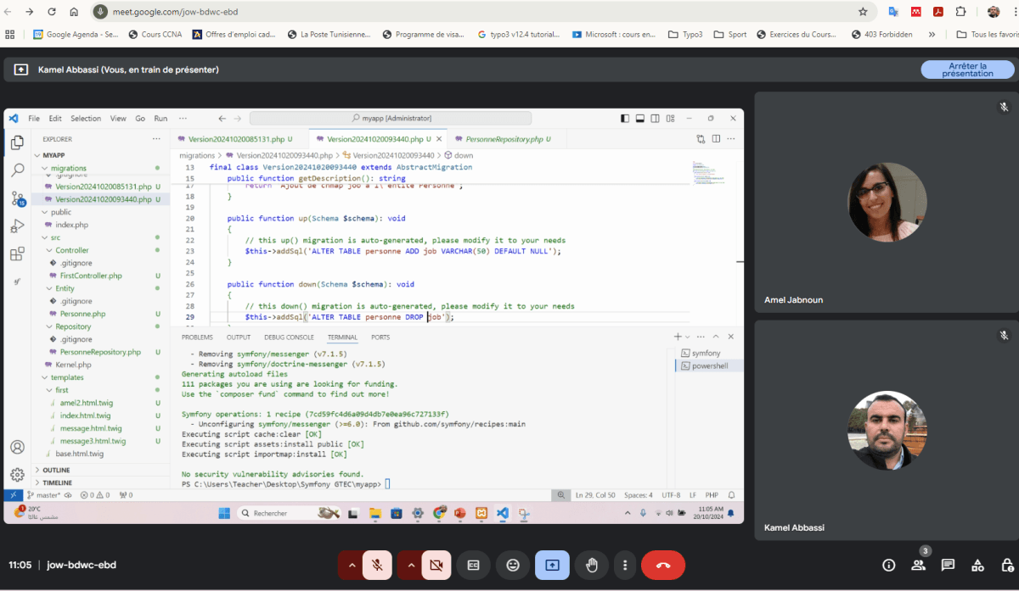
Task: Open VS Code Source Control view
Action: pyautogui.click(x=17, y=198)
